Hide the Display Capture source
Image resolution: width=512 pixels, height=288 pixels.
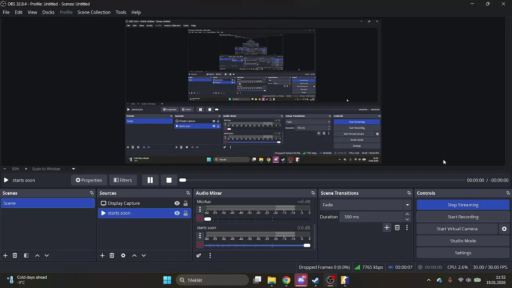tap(177, 203)
